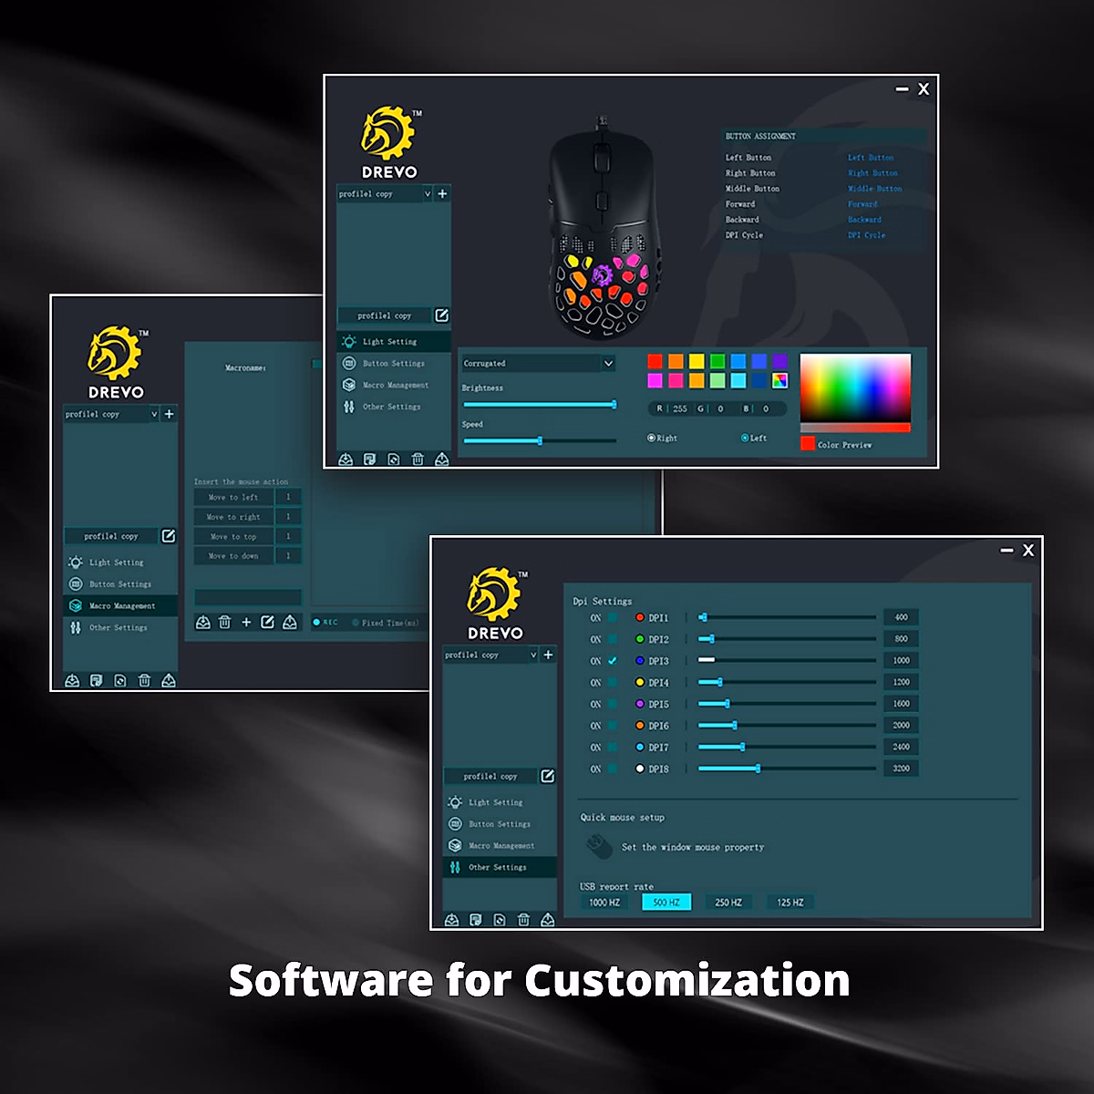Image resolution: width=1094 pixels, height=1094 pixels.
Task: Click Other Settings sliders icon in DPI window
Action: tap(454, 867)
